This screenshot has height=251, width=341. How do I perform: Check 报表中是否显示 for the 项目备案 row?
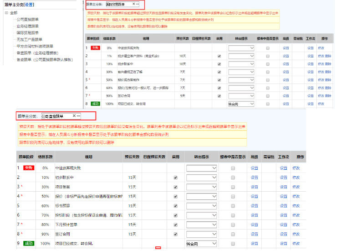click(x=233, y=187)
